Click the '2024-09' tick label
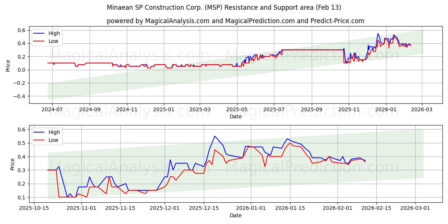The image size is (448, 224). 90,109
